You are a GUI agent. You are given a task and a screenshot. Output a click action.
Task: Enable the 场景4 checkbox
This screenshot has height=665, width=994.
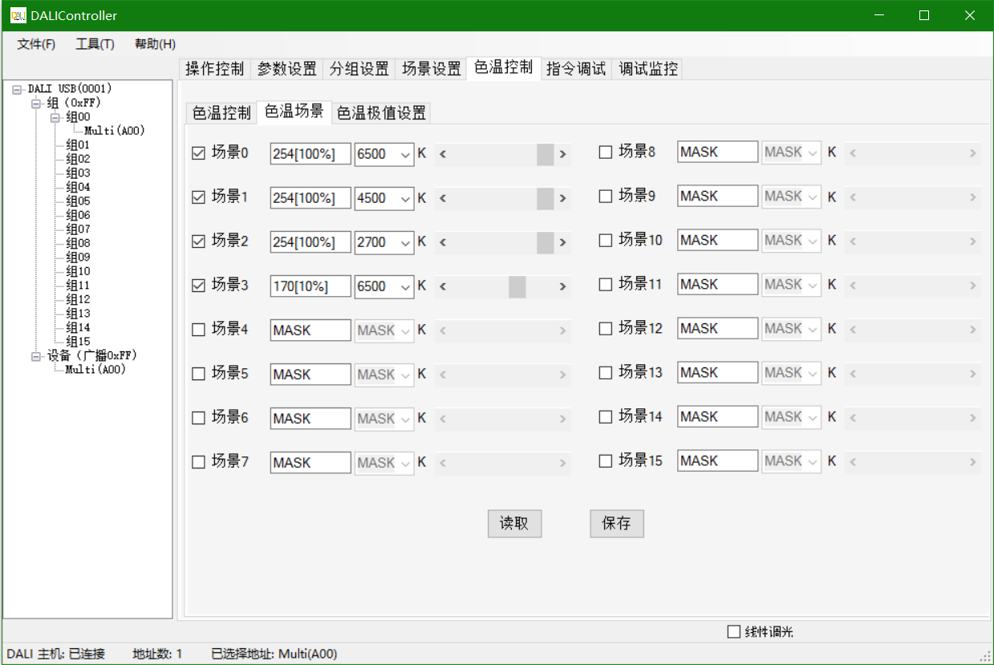(x=199, y=330)
